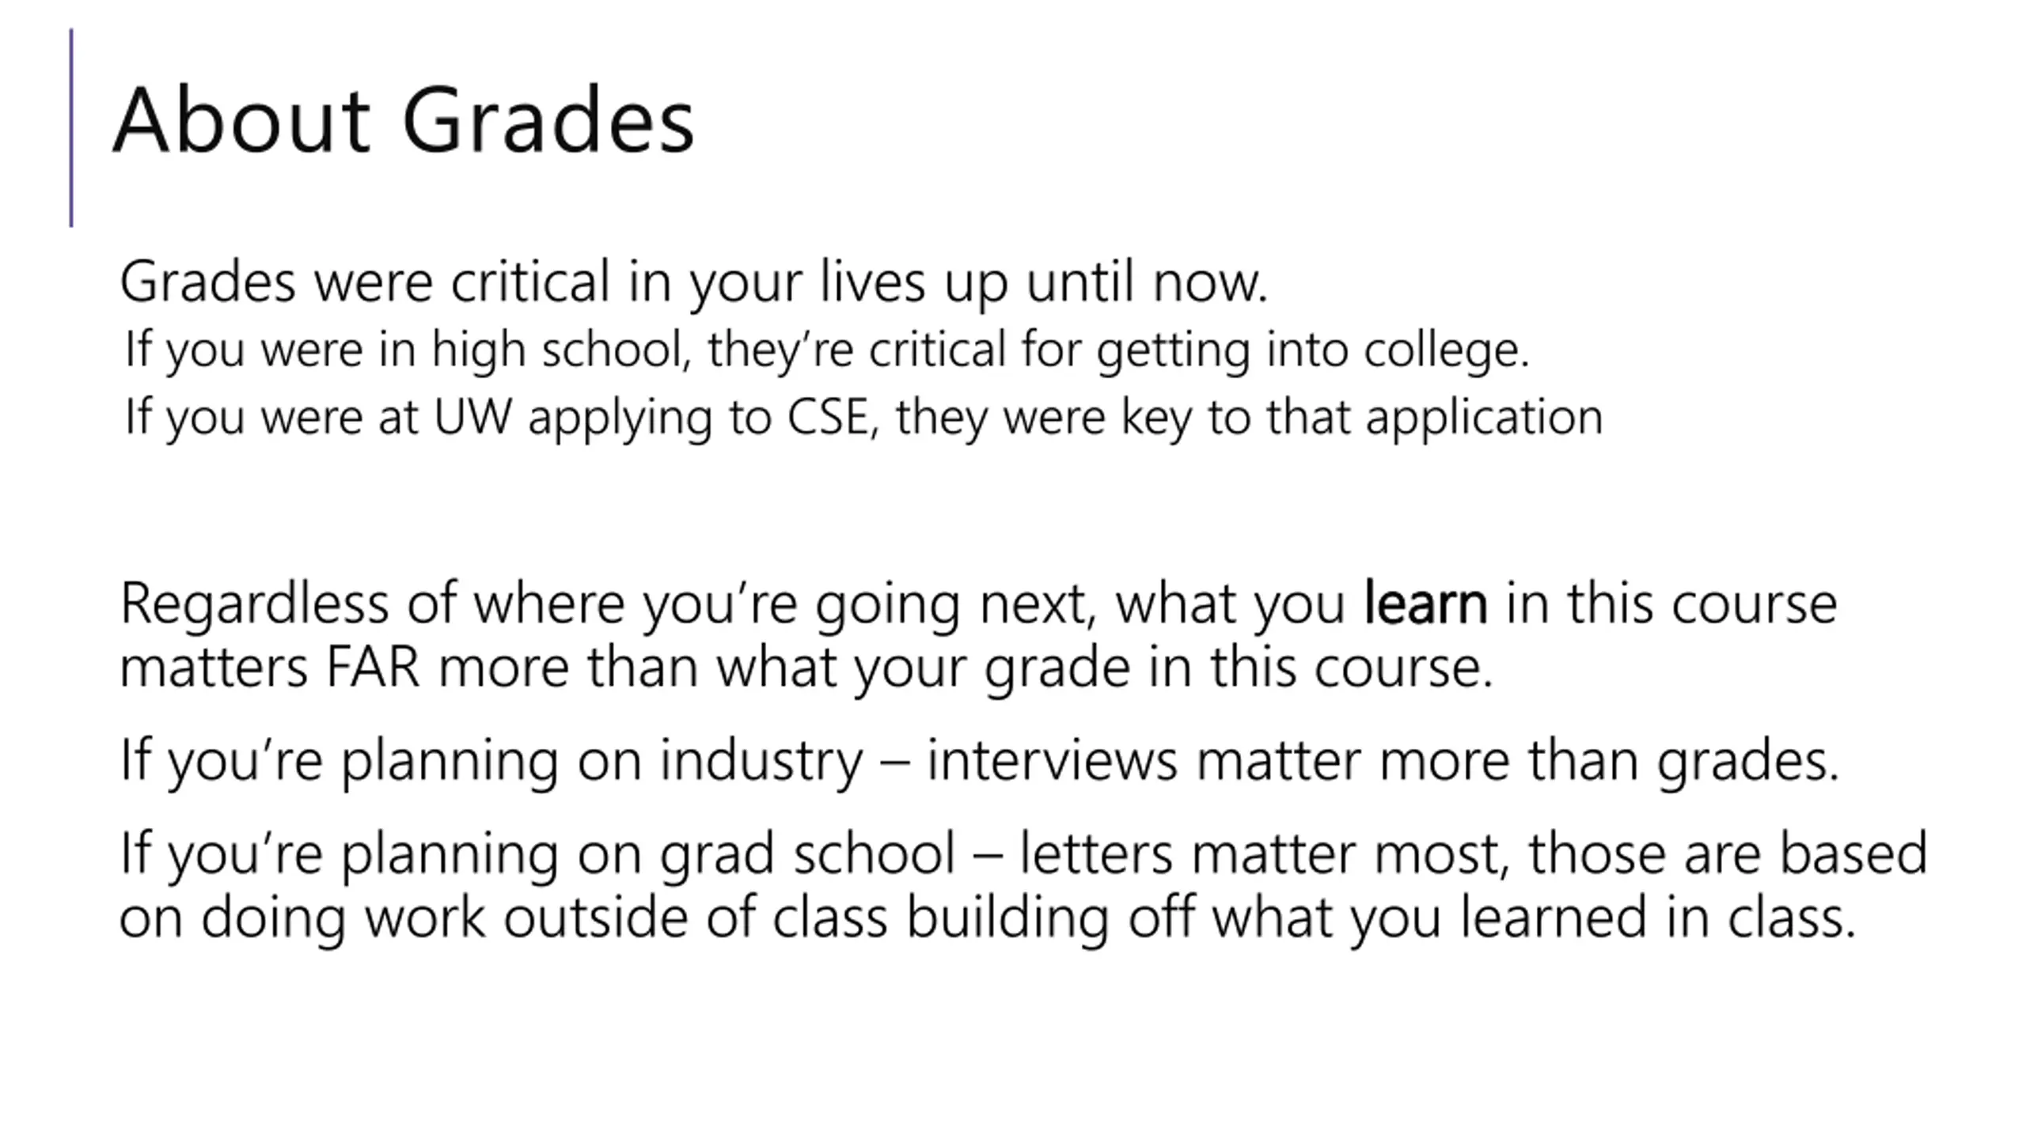Click the word "Regardless"
This screenshot has height=1139, width=2026.
point(254,604)
